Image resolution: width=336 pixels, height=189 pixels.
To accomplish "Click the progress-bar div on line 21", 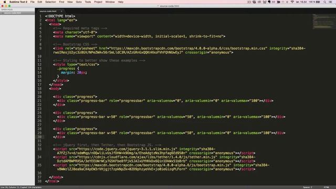I will (x=165, y=101).
